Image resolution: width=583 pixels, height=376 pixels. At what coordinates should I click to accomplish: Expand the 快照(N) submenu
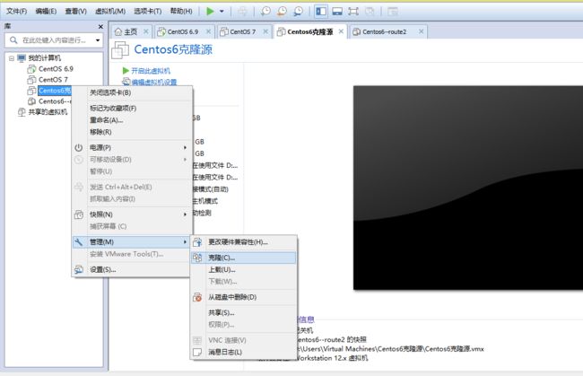tap(132, 214)
